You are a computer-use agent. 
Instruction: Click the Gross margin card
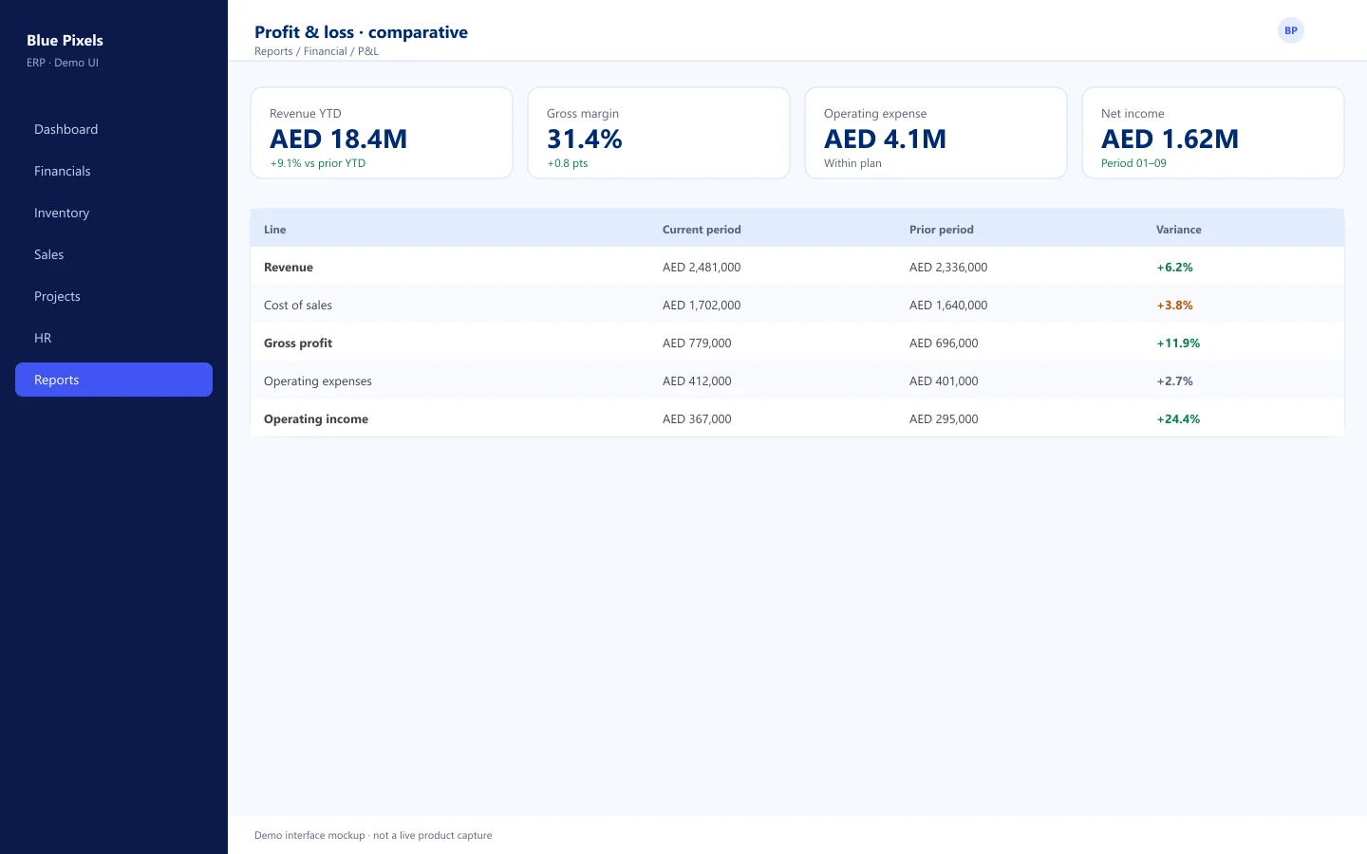coord(659,133)
